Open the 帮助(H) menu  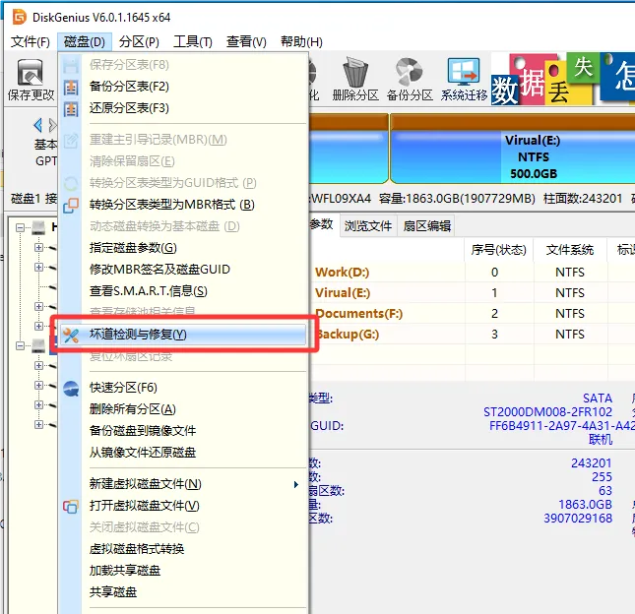(301, 41)
